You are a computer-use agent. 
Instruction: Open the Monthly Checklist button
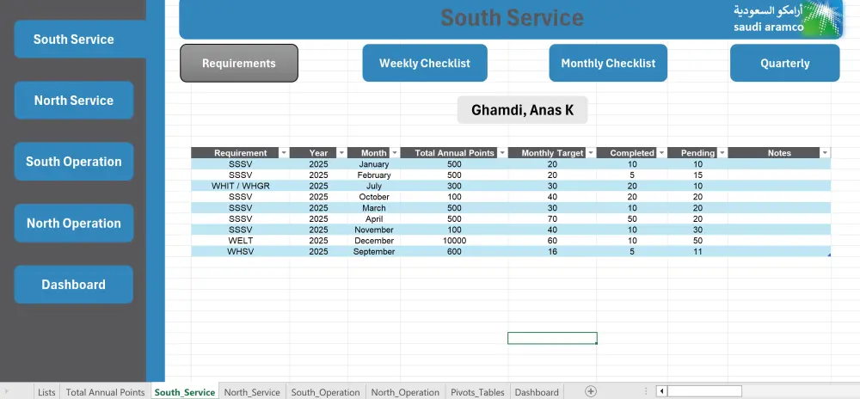(x=608, y=64)
